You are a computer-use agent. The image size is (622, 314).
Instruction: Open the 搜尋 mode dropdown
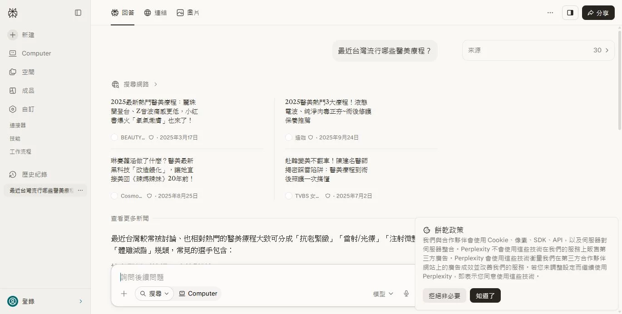[154, 294]
